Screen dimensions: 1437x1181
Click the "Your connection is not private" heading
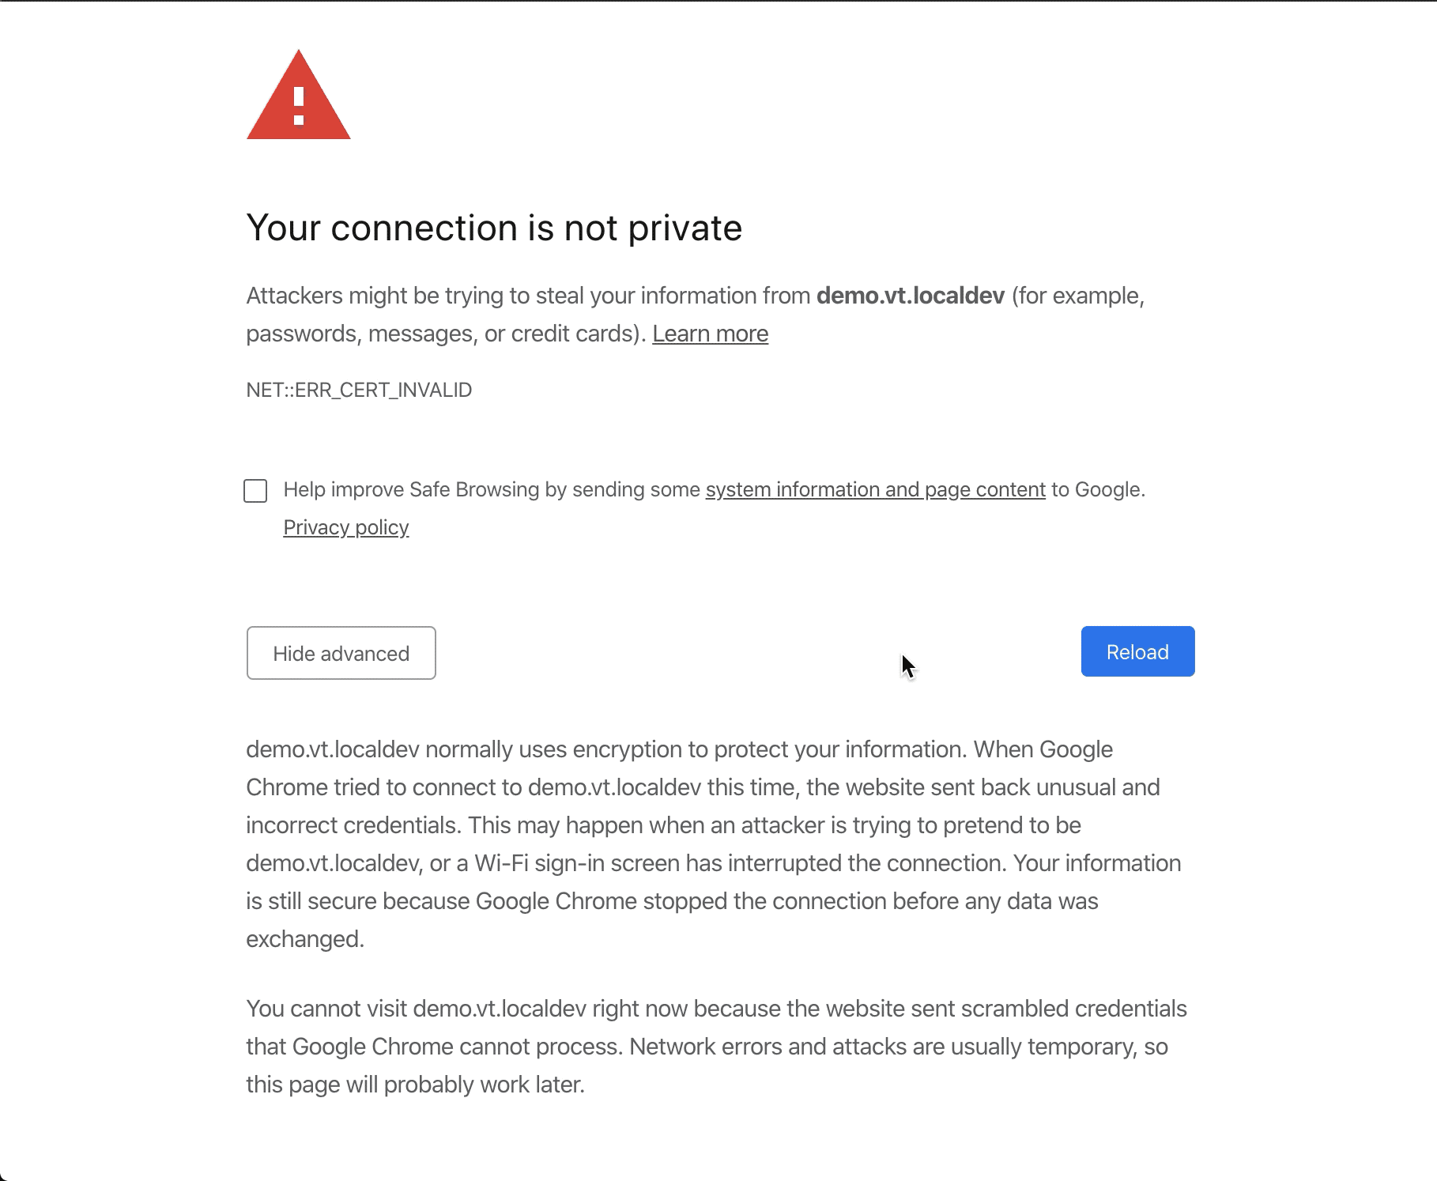pyautogui.click(x=494, y=228)
